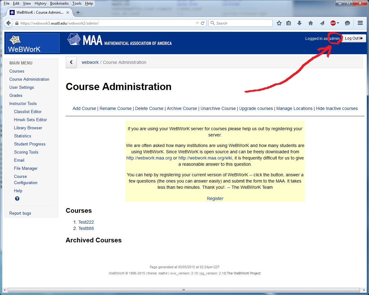Open Course Configuration sidebar link
This screenshot has height=295, width=369.
(26, 180)
